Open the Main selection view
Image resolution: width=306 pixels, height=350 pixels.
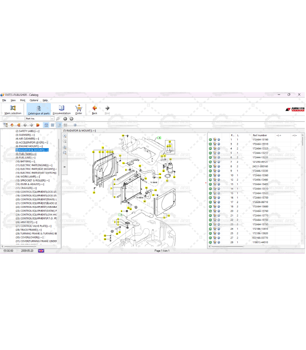point(13,109)
